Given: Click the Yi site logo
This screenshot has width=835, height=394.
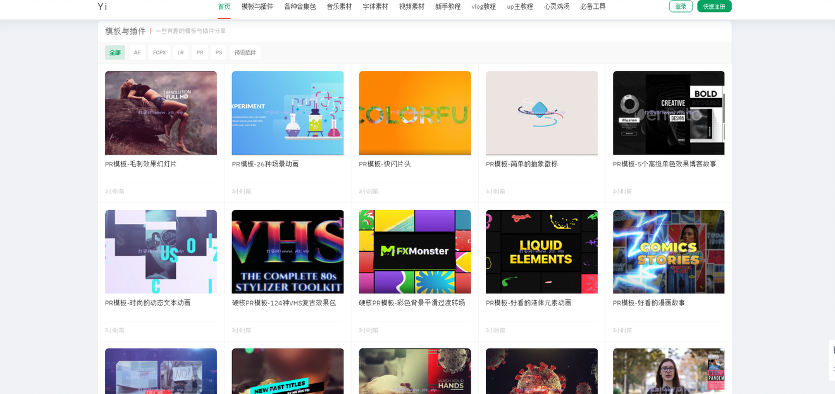Looking at the screenshot, I should [102, 6].
